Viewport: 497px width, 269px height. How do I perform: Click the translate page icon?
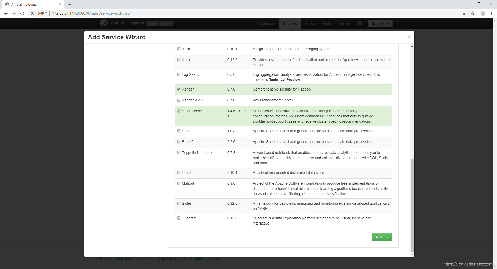click(464, 13)
